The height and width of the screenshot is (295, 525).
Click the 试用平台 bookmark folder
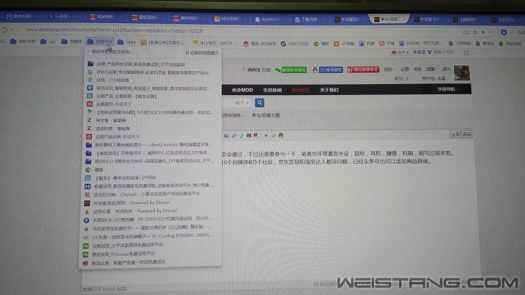100,42
